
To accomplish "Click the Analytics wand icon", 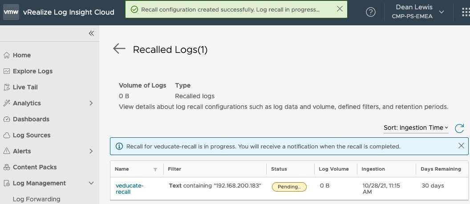I will coord(7,103).
